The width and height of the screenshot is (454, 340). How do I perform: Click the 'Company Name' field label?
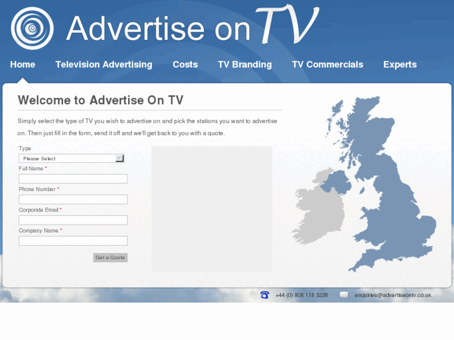coord(39,231)
